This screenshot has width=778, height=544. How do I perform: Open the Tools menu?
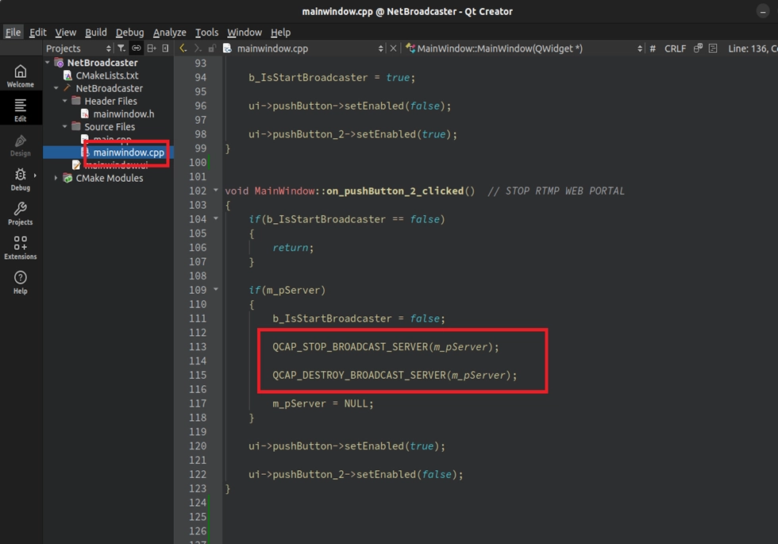[x=206, y=33]
